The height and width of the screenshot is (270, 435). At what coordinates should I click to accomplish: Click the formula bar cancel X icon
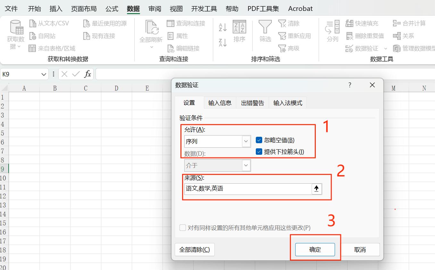(64, 74)
